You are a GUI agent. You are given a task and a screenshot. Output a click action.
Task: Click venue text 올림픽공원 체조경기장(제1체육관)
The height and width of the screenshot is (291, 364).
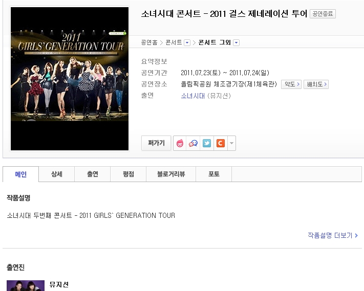tap(229, 84)
